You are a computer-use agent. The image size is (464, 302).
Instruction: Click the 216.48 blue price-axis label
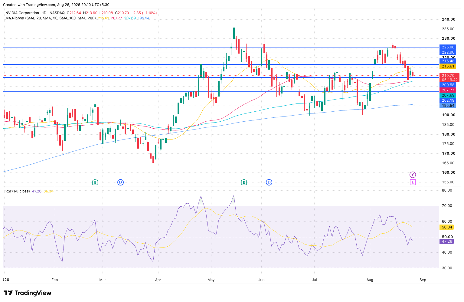tap(448, 61)
